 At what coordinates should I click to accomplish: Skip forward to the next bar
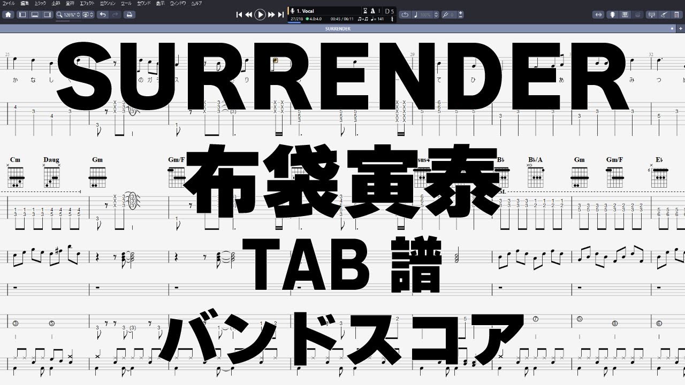(271, 15)
